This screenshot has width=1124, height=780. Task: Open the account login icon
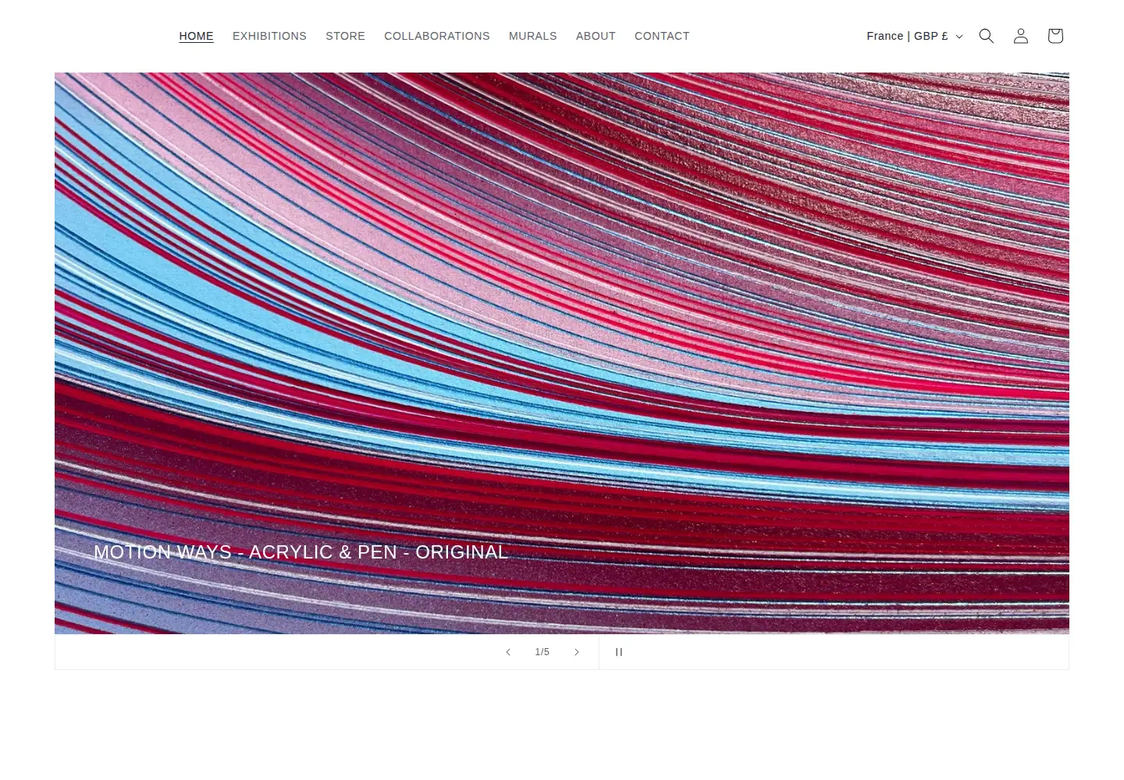(1021, 36)
